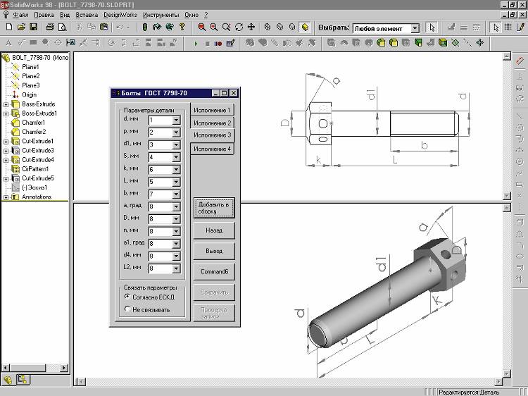
Task: Open the 'd, мм' dropdown
Action: click(176, 120)
